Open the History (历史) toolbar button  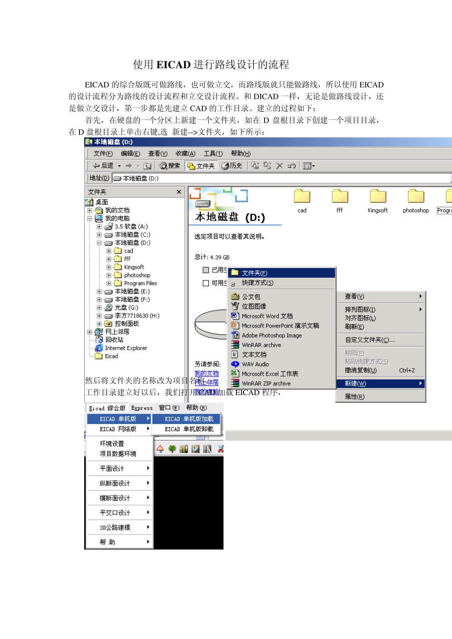[x=232, y=165]
